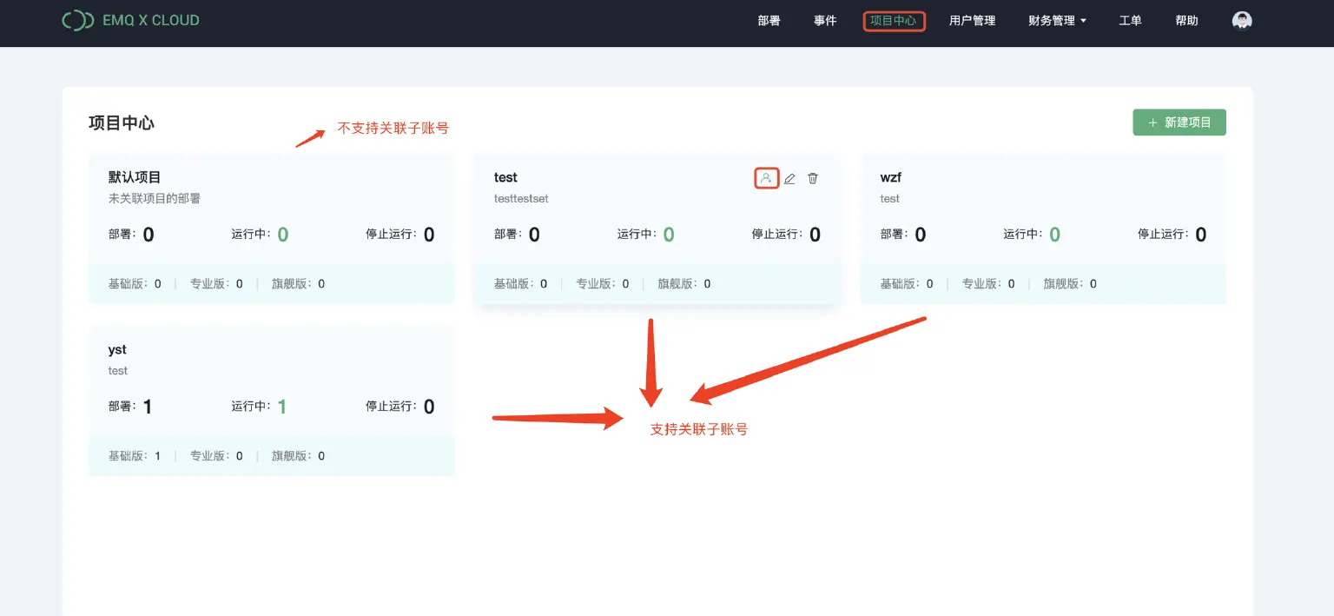Click 基础版 count on yst project card
The image size is (1334, 616).
[157, 456]
